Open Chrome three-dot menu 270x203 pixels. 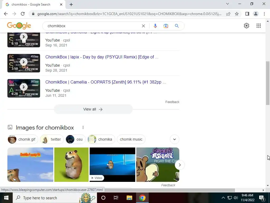(264, 14)
